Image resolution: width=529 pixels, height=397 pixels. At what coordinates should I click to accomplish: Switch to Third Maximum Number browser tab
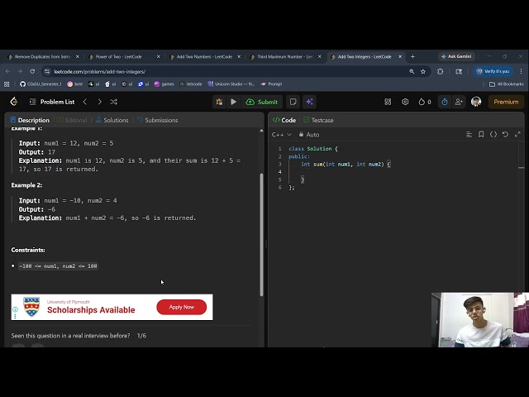click(285, 57)
